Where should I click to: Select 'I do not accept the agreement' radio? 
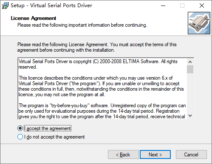point(20,137)
